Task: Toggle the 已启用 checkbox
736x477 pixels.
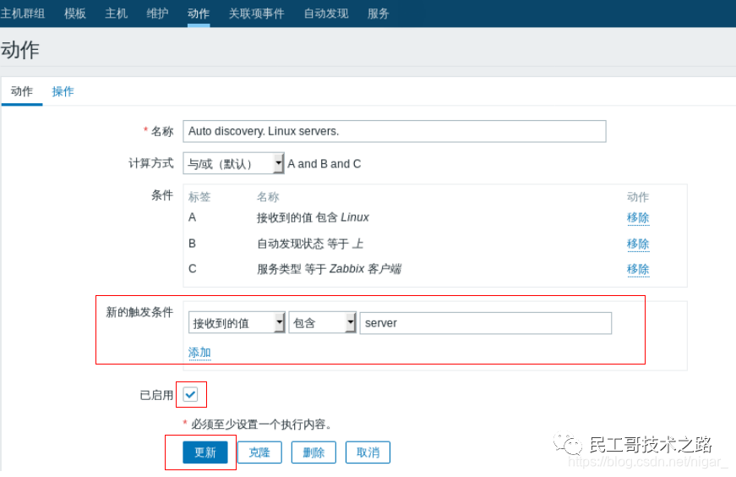Action: coord(190,394)
